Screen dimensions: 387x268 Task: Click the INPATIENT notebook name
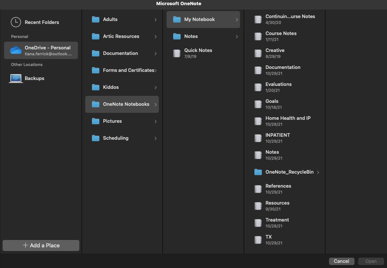coord(278,135)
